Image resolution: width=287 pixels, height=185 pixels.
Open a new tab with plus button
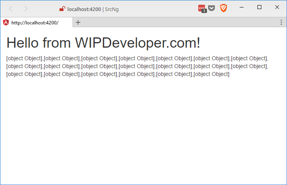point(78,22)
